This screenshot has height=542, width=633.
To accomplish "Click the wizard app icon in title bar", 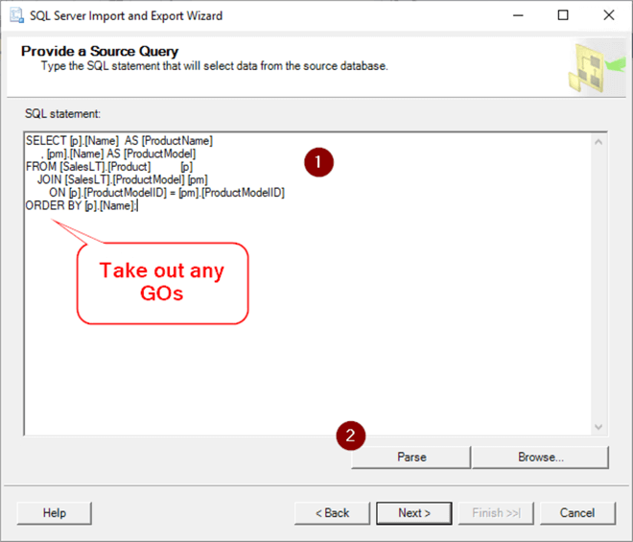I will [x=17, y=15].
